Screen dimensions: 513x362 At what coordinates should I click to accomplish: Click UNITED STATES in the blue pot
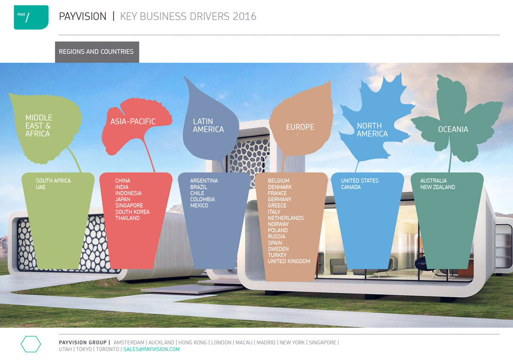(x=360, y=181)
